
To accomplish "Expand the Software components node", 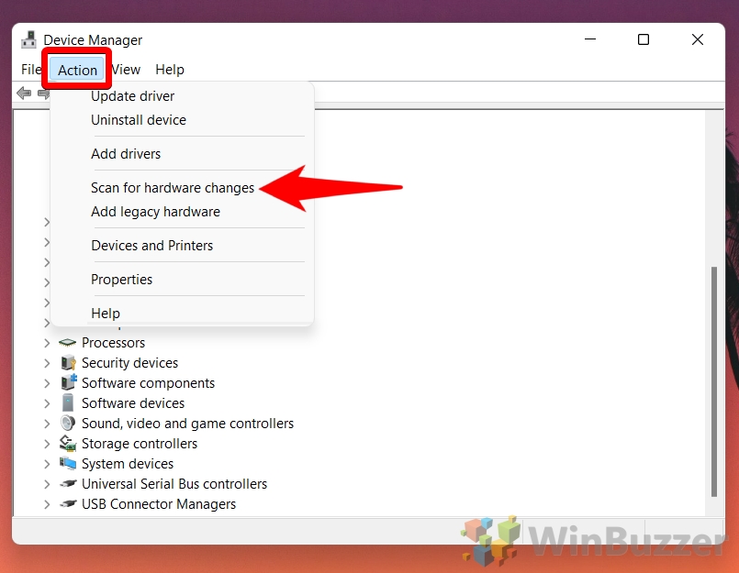I will click(47, 383).
